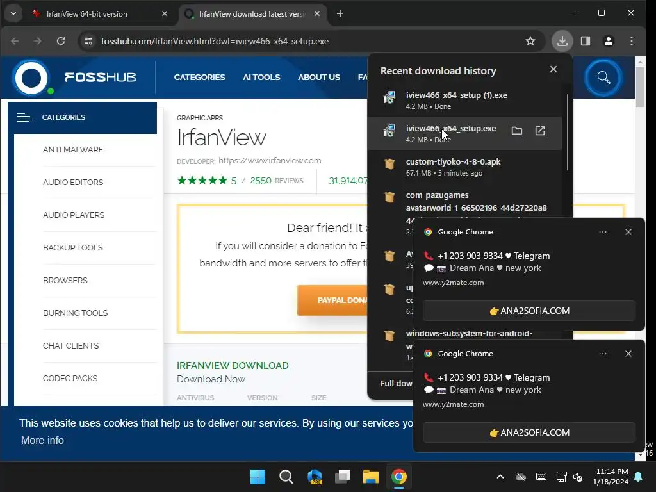Viewport: 656px width, 492px height.
Task: Click ANA2SOFIA.COM button in lower notification
Action: [529, 432]
